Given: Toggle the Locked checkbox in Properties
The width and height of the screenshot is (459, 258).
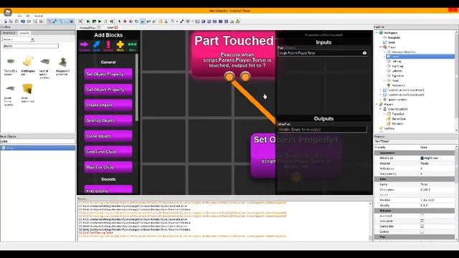Looking at the screenshot, I should coord(422,231).
